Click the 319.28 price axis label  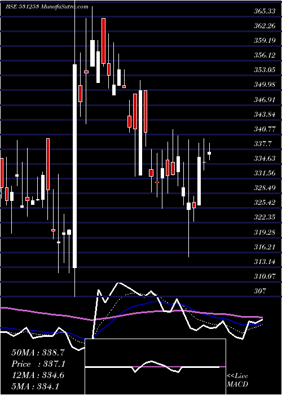click(265, 232)
